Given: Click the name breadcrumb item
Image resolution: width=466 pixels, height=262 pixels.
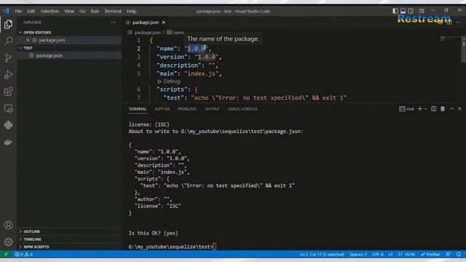Looking at the screenshot, I should 175,32.
